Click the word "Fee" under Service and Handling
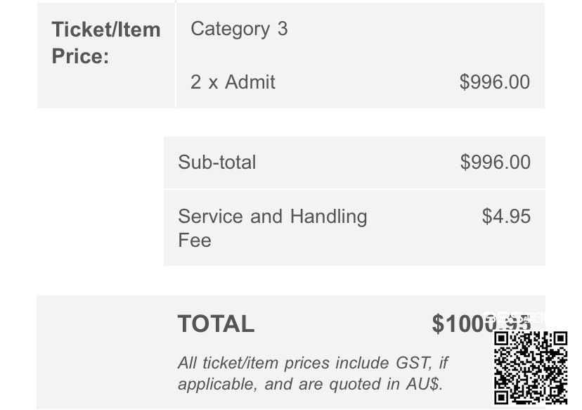 click(195, 241)
